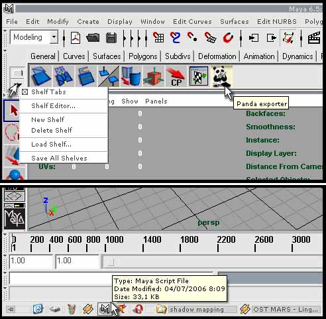Choose Save All Shelves from menu
This screenshot has height=319, width=326.
click(64, 159)
